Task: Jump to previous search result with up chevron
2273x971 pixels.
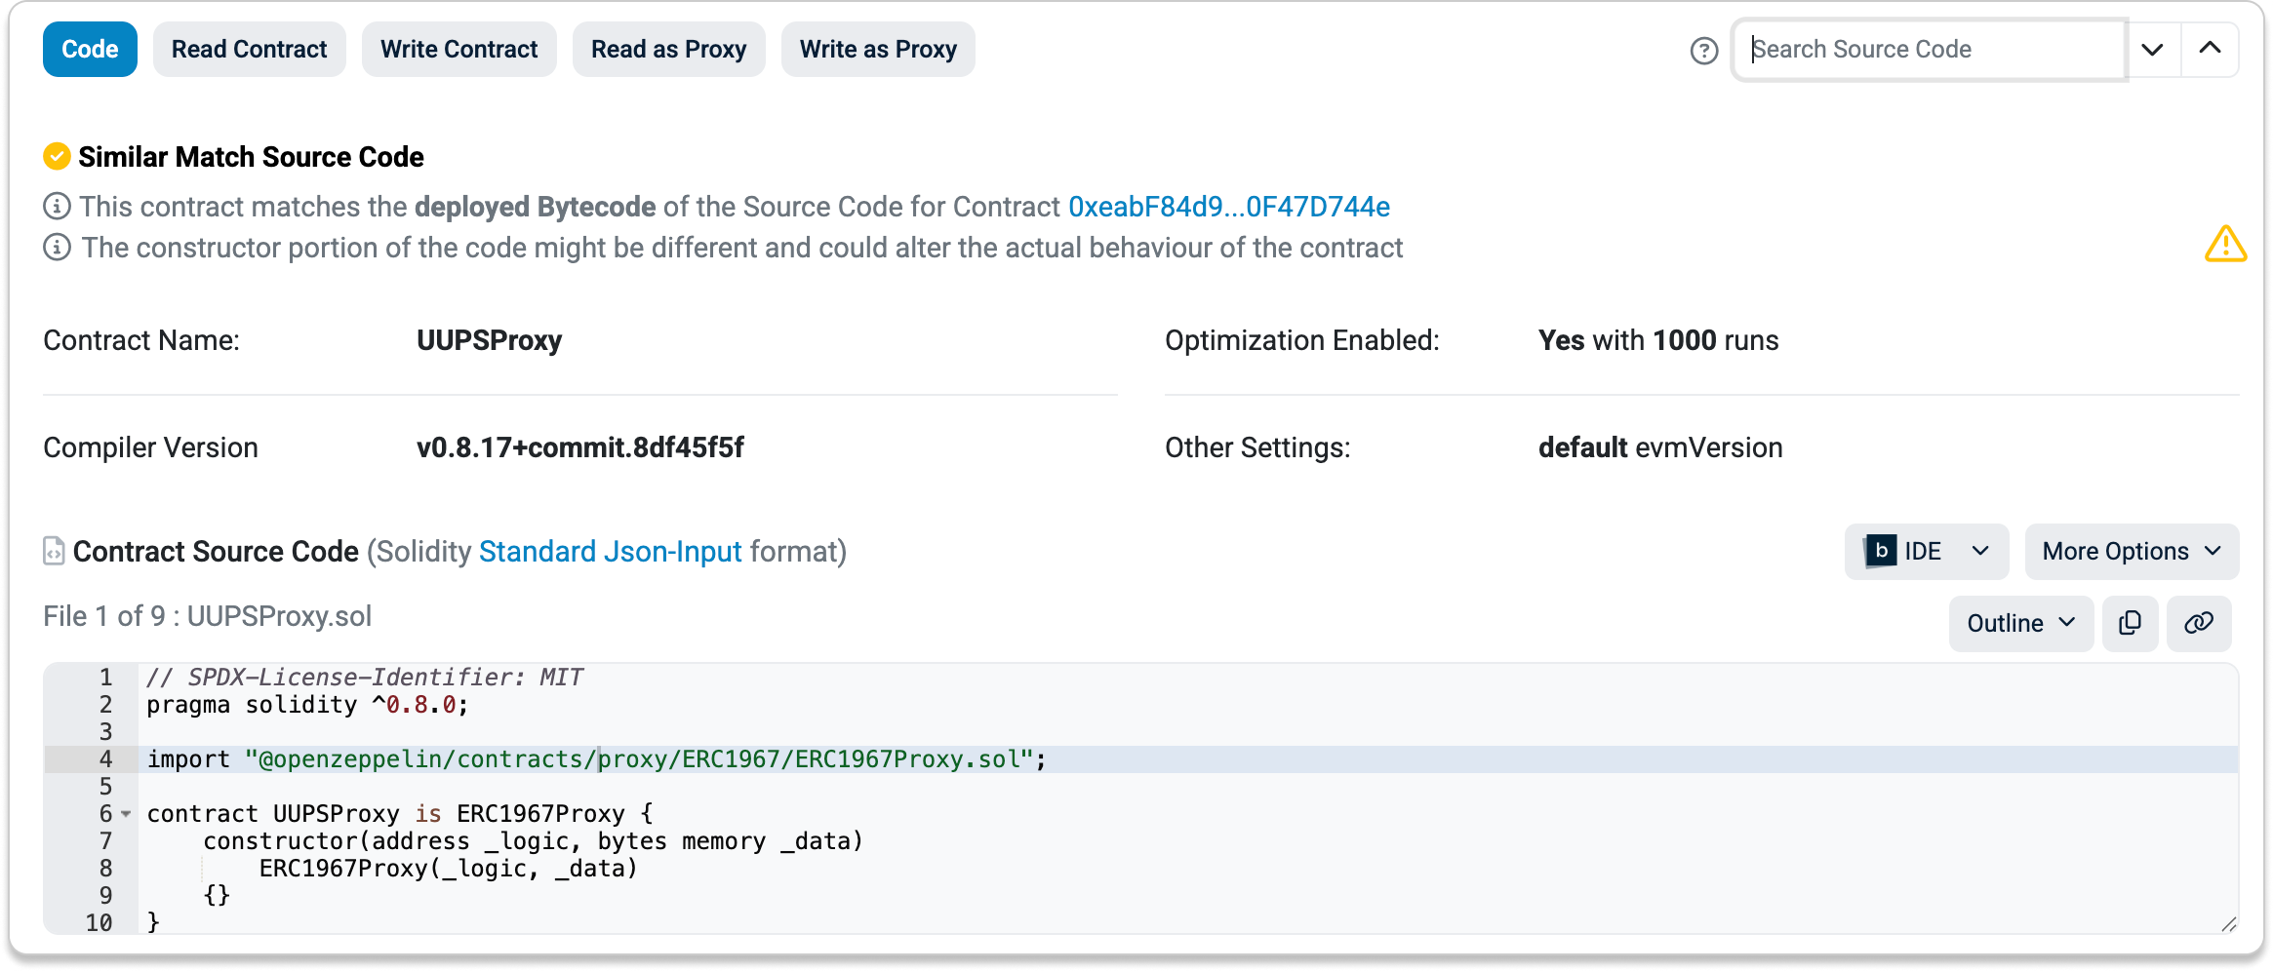Action: point(2210,50)
